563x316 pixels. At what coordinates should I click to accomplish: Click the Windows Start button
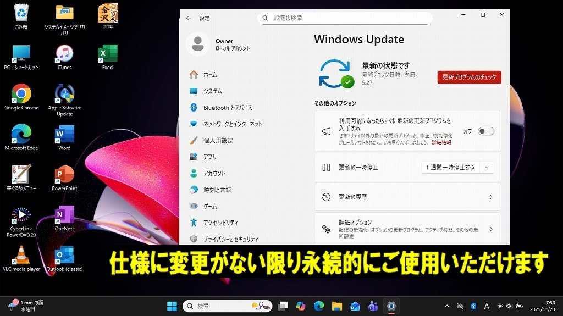pyautogui.click(x=172, y=306)
